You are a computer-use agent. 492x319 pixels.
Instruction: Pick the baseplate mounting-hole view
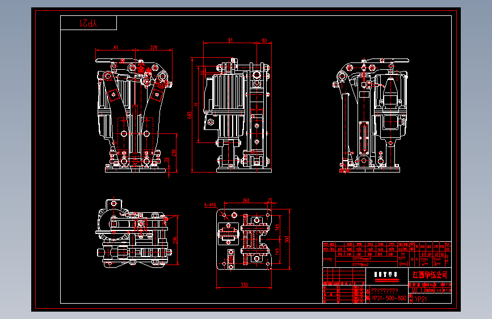click(x=245, y=240)
